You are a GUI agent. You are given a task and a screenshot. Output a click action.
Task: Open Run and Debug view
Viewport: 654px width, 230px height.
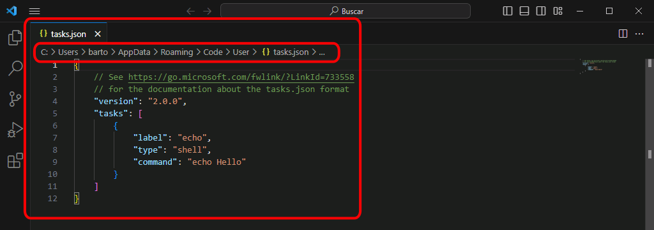[x=15, y=130]
